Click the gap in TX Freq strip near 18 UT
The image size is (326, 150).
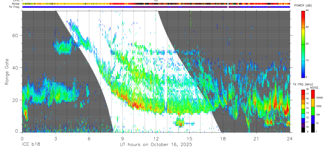pyautogui.click(x=228, y=7)
